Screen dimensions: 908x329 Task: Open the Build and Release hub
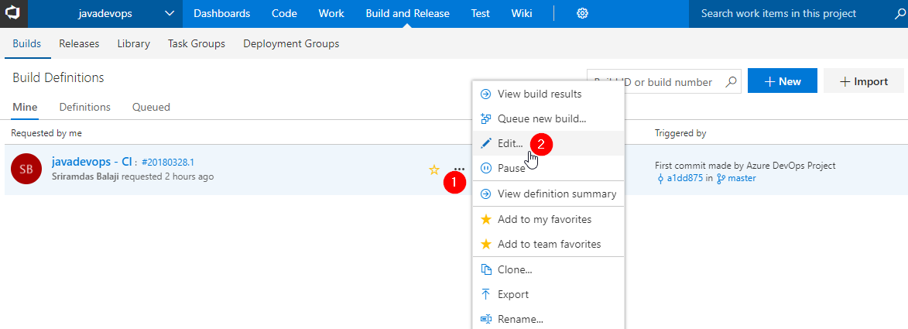point(407,13)
